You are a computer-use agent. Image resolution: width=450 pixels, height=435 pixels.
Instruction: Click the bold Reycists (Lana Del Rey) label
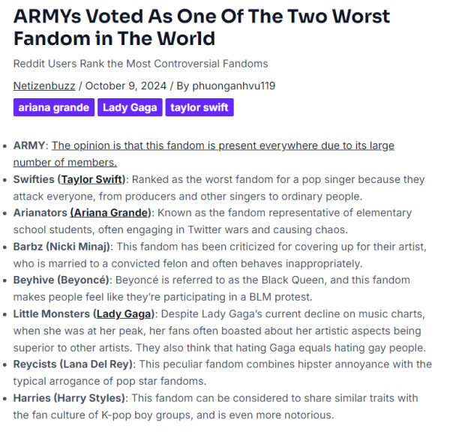tap(73, 364)
